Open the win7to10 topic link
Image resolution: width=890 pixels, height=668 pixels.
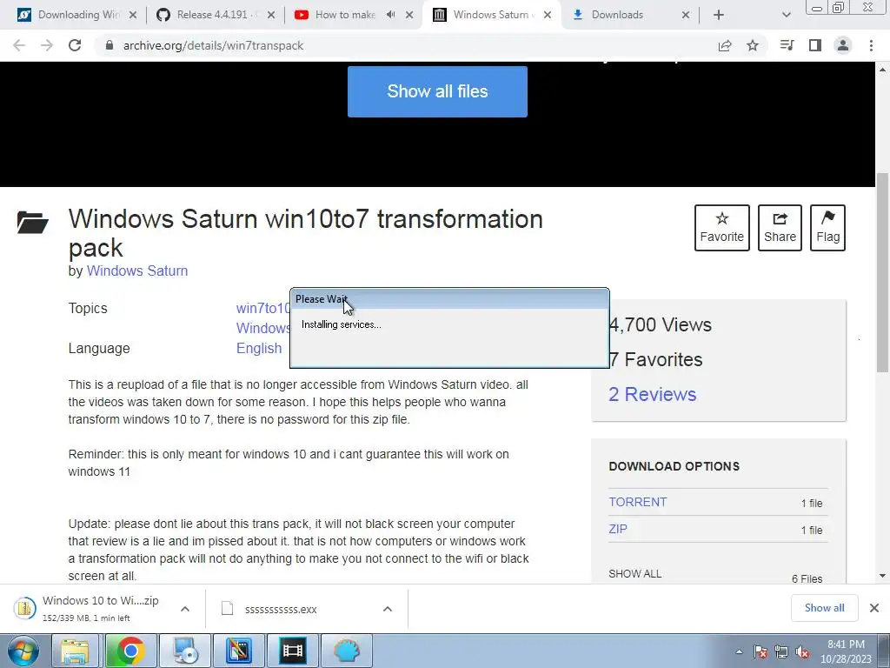[263, 309]
